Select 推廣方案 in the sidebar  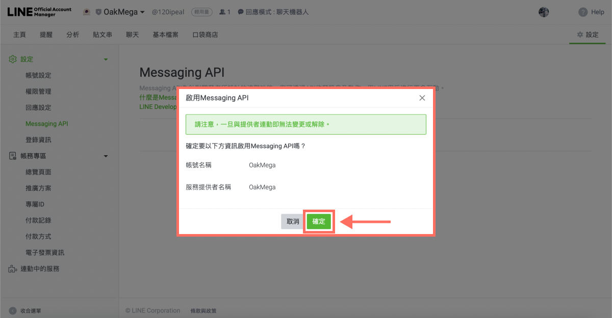pos(38,188)
